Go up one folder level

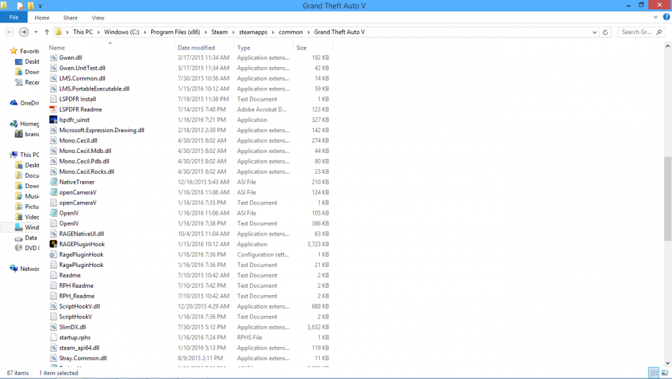[x=47, y=32]
